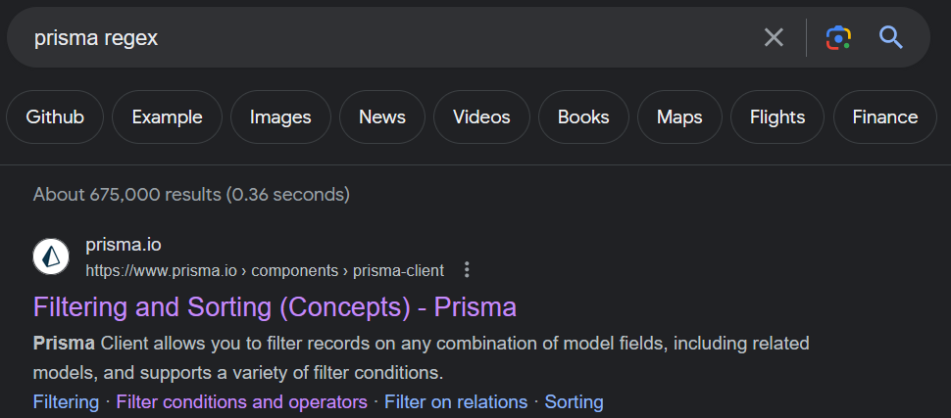Open Filtering and Sorting (Concepts) result
This screenshot has width=951, height=418.
pyautogui.click(x=275, y=307)
